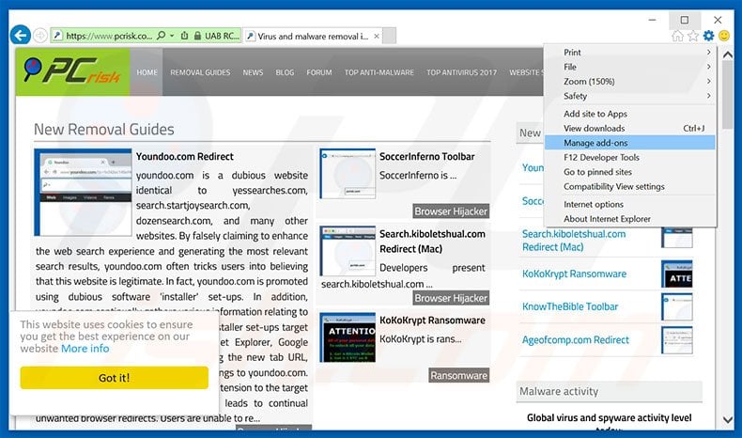Click the page scrollbar up arrow
The image size is (742, 438).
[727, 55]
